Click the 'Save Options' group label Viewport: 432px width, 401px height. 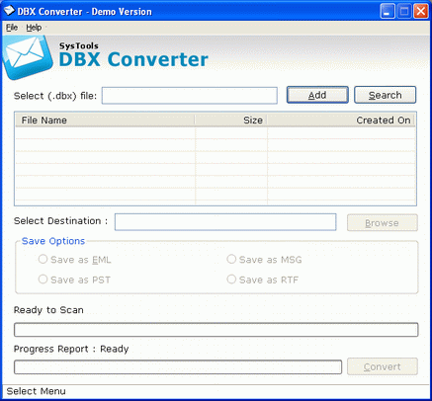[53, 241]
